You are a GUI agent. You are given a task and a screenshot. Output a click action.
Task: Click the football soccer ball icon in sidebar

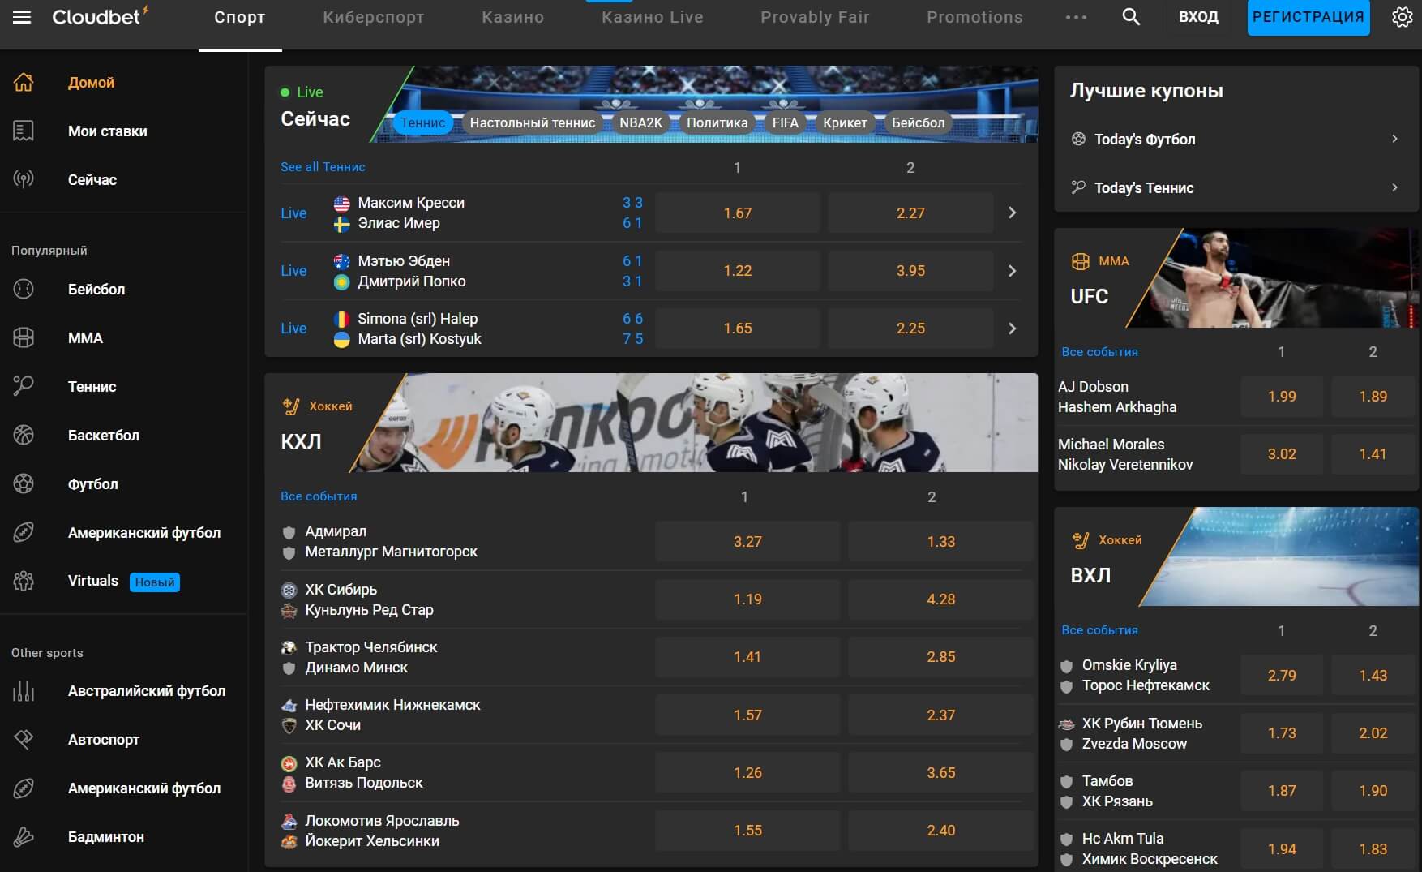coord(24,483)
